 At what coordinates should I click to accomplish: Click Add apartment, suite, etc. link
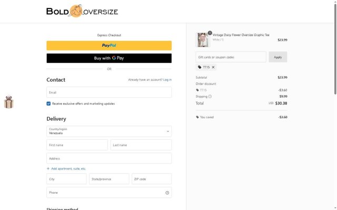point(68,169)
